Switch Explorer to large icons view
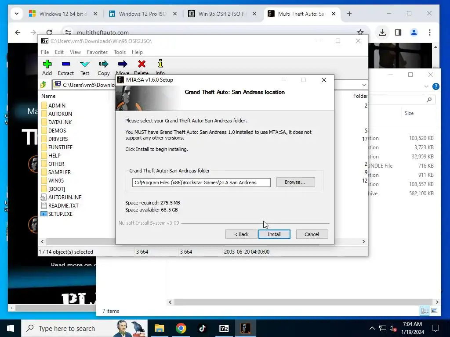The image size is (450, 337). click(x=434, y=311)
